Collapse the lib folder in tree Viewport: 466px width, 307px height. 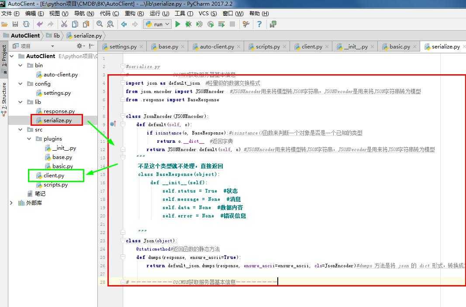coord(21,102)
